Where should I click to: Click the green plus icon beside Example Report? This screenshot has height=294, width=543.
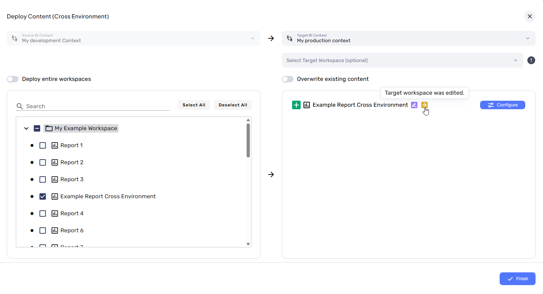click(296, 105)
